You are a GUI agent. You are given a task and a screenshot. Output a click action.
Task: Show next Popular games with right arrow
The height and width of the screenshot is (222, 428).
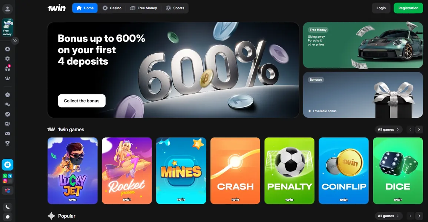coord(419,216)
